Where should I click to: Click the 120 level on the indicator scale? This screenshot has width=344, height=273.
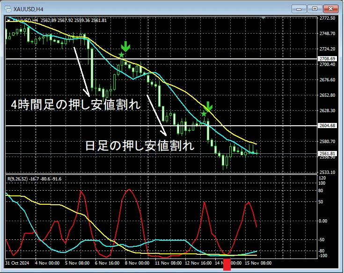click(322, 178)
